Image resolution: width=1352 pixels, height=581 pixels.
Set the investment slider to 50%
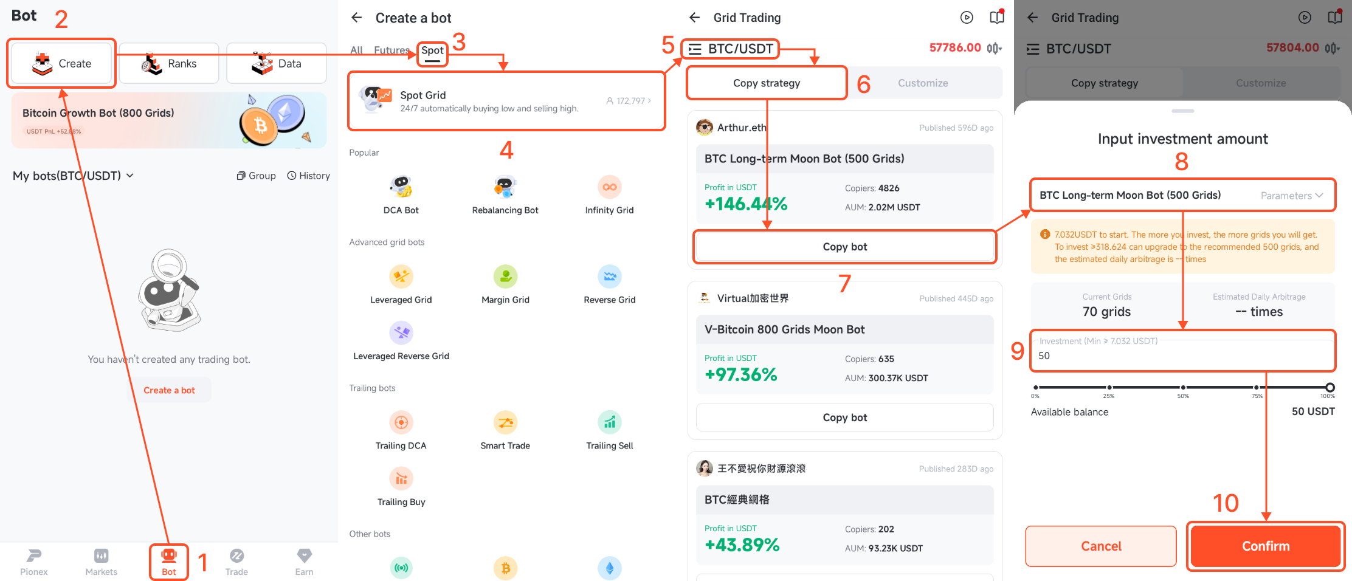point(1183,387)
